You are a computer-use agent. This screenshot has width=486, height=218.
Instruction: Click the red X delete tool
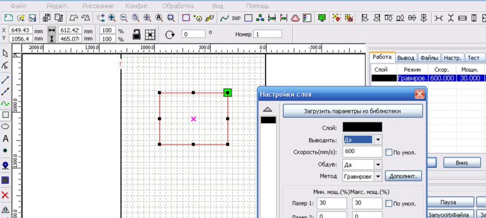pyautogui.click(x=5, y=195)
